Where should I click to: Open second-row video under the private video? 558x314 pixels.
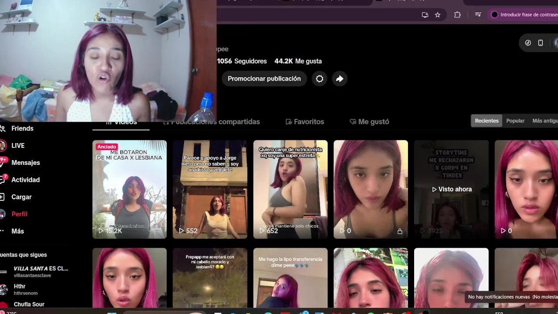(x=371, y=278)
